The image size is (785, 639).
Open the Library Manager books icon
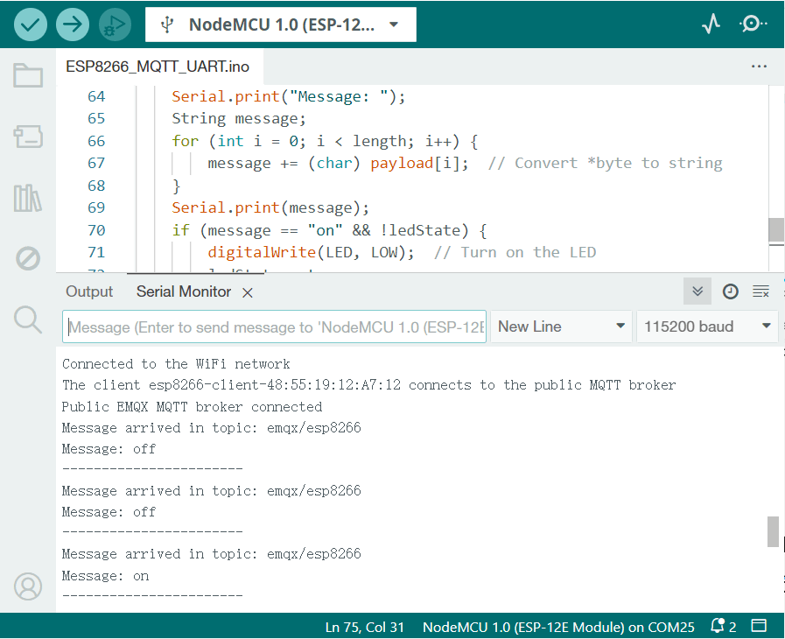click(x=28, y=198)
